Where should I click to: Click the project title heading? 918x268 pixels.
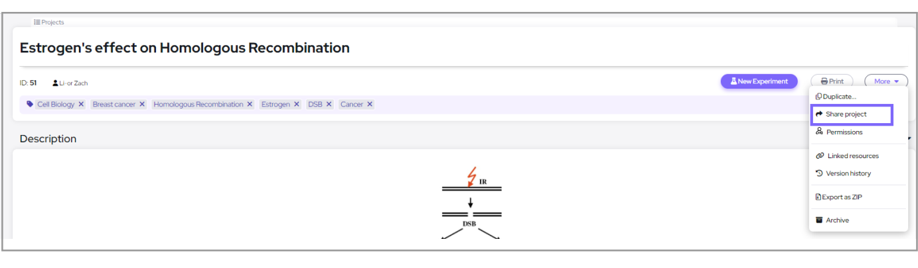pos(185,48)
